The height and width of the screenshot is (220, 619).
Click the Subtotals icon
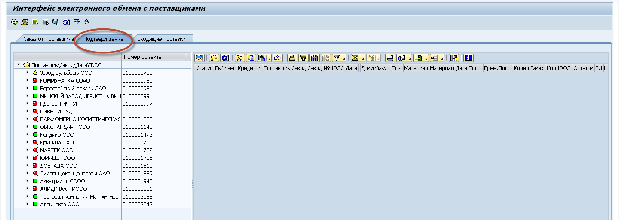pyautogui.click(x=371, y=58)
